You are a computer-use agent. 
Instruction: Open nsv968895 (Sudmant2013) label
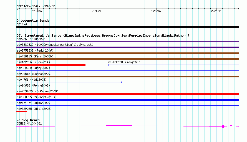coord(36,97)
